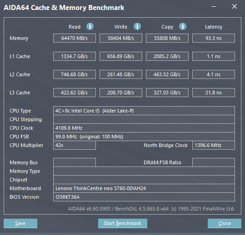Select the L1 Cache Copy 2085.2 GB/s field
This screenshot has height=235, width=245.
pyautogui.click(x=167, y=56)
